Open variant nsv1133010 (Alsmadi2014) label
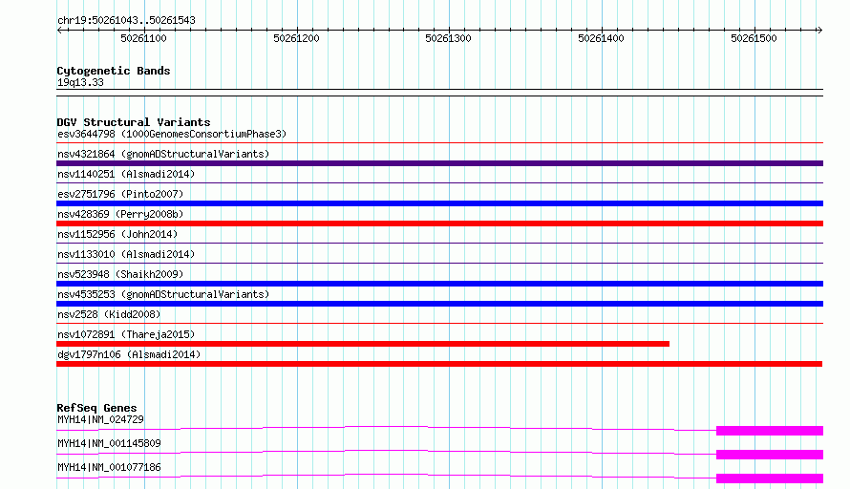 tap(126, 254)
